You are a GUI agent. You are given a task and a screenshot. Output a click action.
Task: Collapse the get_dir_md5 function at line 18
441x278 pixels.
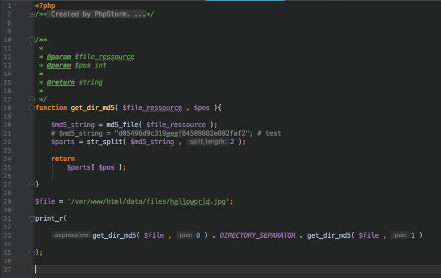32,108
